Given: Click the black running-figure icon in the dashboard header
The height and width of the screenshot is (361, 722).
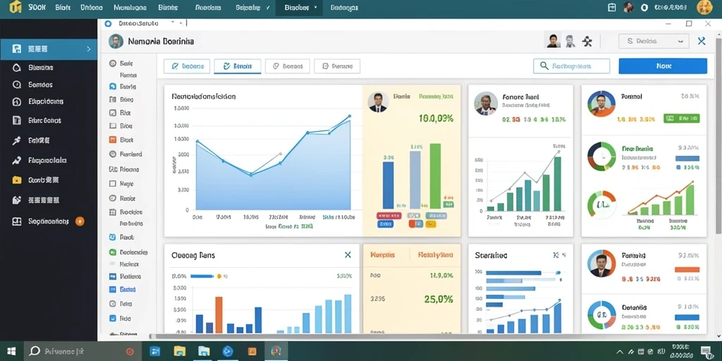Looking at the screenshot, I should tap(587, 42).
